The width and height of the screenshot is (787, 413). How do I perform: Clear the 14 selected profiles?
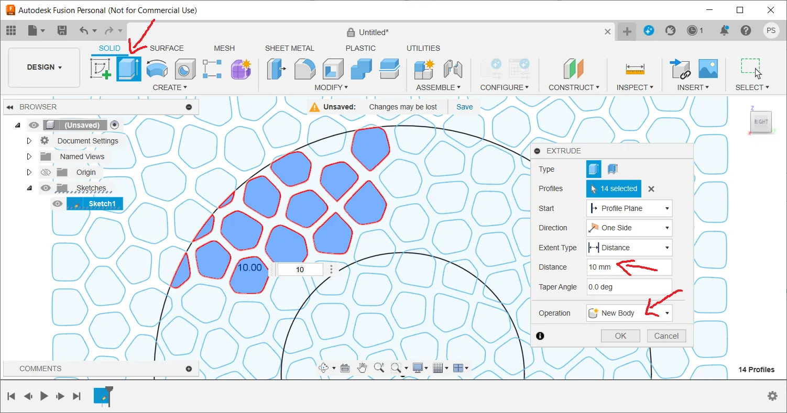[x=651, y=189]
